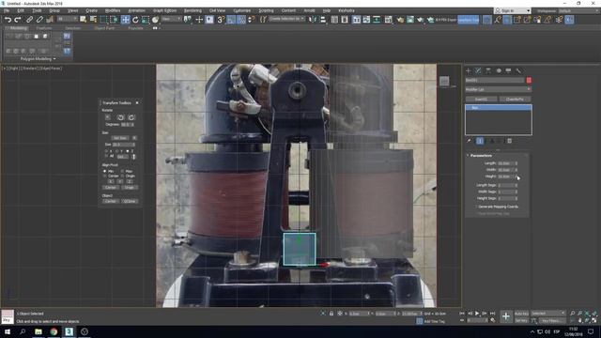
Task: Open the Workspaces Default dropdown
Action: (579, 10)
